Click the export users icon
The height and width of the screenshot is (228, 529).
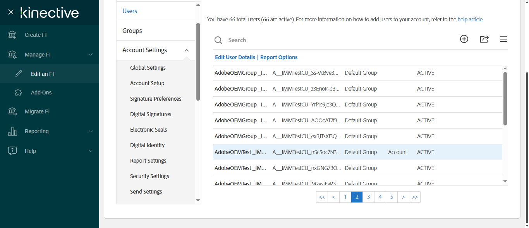click(x=484, y=39)
